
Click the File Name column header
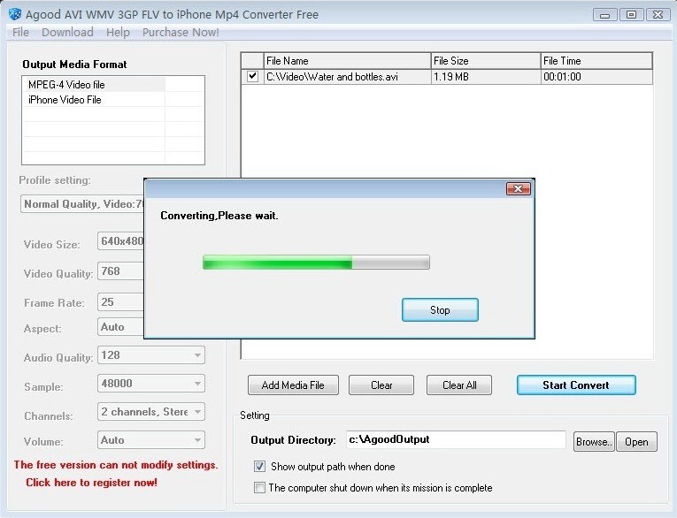[347, 61]
